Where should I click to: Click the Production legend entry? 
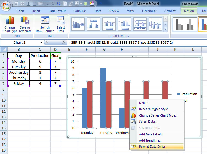point(187,94)
